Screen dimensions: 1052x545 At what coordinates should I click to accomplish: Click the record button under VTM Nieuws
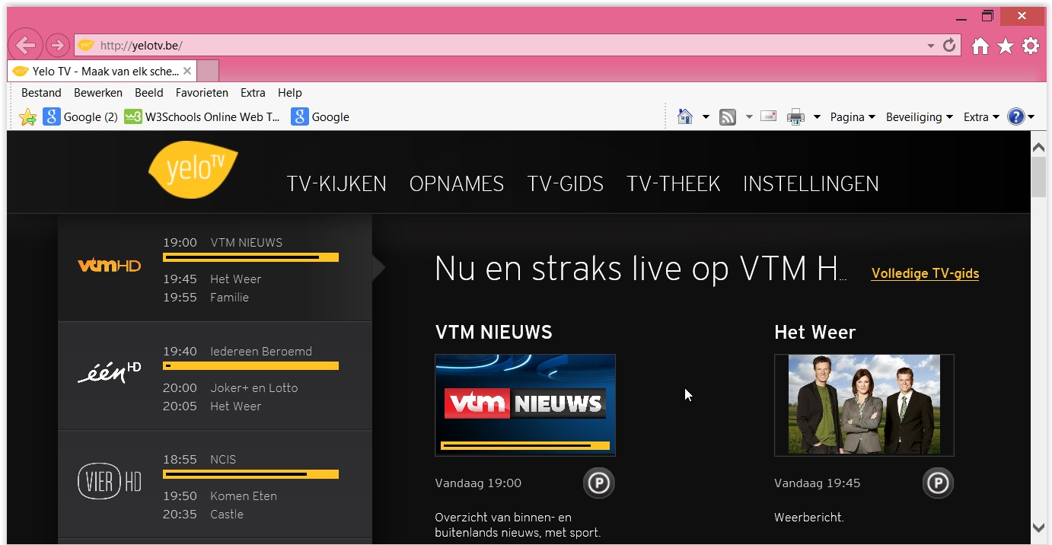click(598, 483)
